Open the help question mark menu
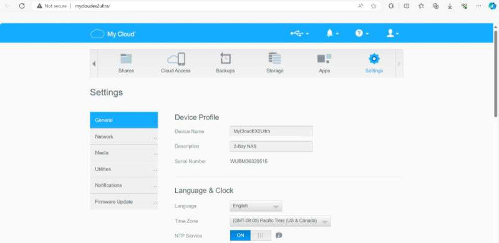Screen dimensions: 499x243 (x=362, y=33)
